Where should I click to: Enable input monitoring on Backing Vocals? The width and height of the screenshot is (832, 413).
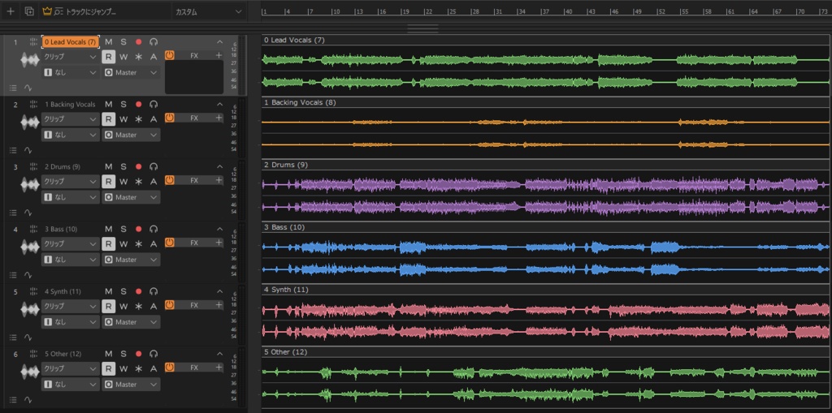click(x=154, y=105)
